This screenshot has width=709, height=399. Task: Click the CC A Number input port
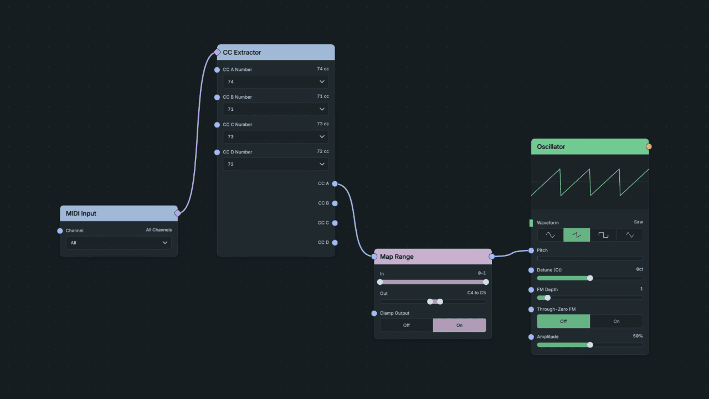[x=217, y=70]
